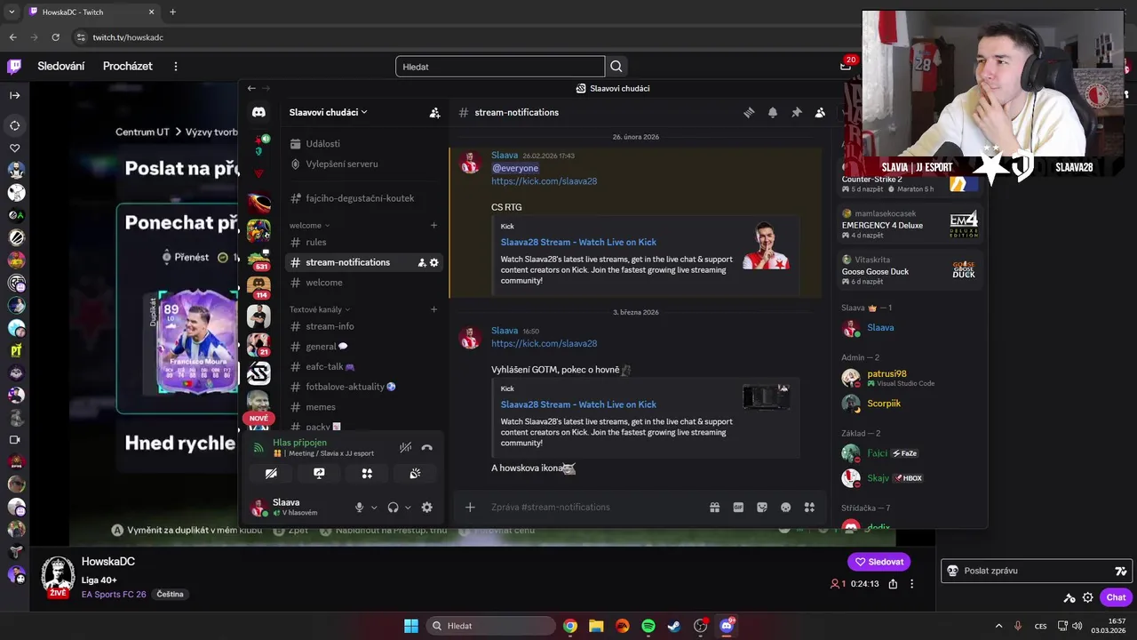The image size is (1137, 640).
Task: Add a channel to Textové kanály
Action: 433,309
